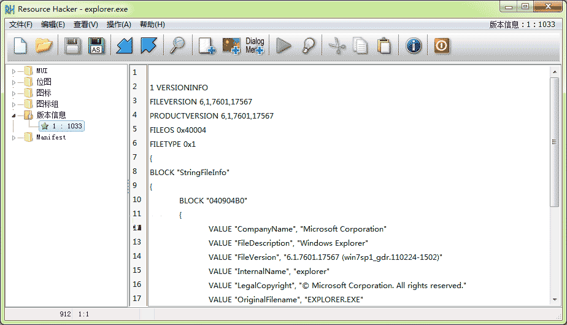Screen dimensions: 567x325
Task: Select the Manifest folder
Action: [x=45, y=137]
